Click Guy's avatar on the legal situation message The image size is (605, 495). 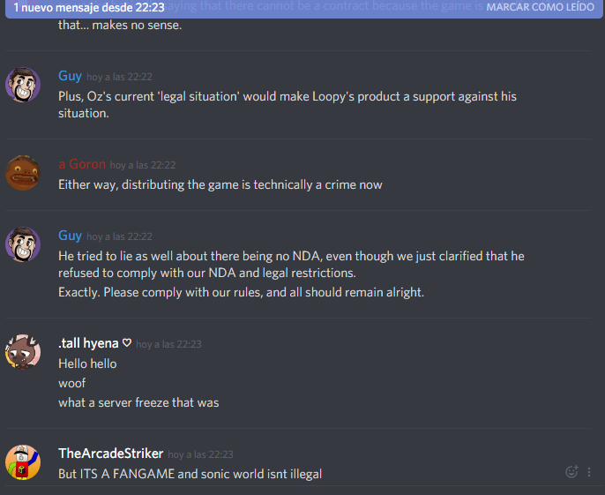click(23, 85)
